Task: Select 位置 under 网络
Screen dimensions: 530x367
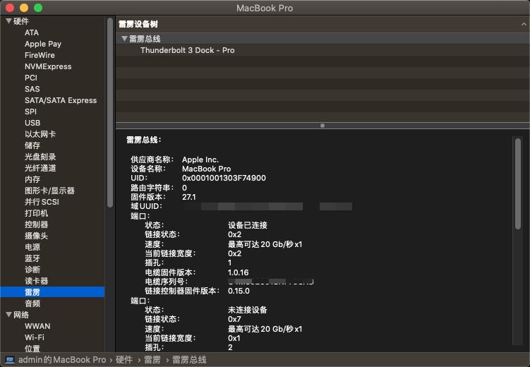Action: [x=32, y=348]
